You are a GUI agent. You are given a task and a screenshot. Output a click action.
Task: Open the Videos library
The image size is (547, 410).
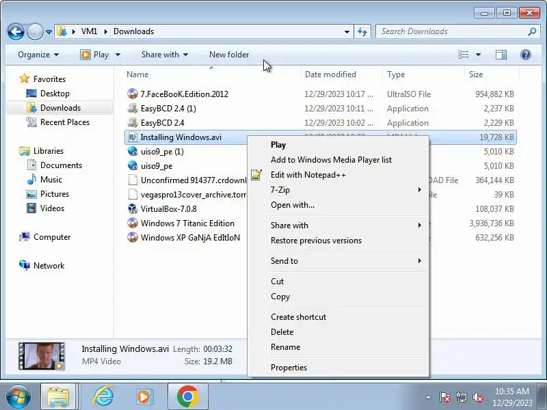[52, 208]
